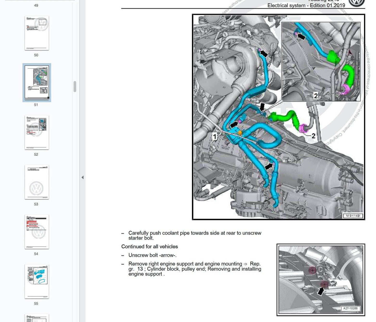Screen dimensions: 376x322
Task: Click figure label N19-11481
Action: 353,216
